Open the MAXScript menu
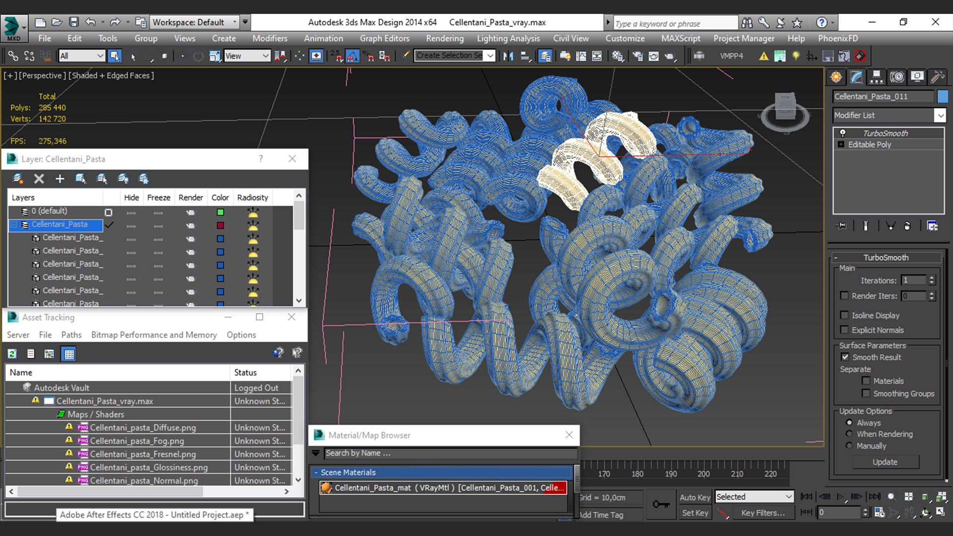Image resolution: width=953 pixels, height=536 pixels. (681, 38)
